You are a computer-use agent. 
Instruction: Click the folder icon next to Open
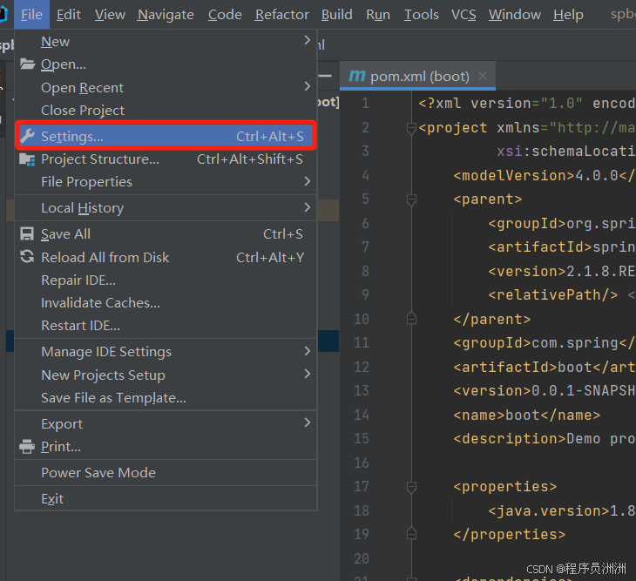27,64
